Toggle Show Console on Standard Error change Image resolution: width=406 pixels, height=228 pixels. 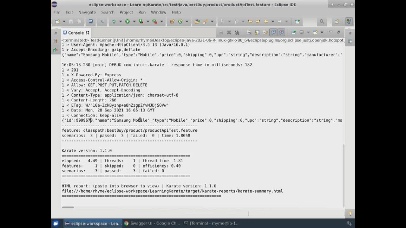281,32
